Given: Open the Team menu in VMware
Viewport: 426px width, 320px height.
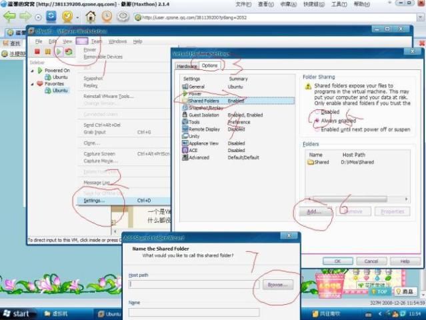Looking at the screenshot, I should [97, 41].
